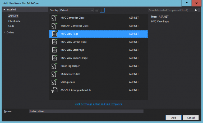Open the Sort by Default dropdown

coord(76,10)
